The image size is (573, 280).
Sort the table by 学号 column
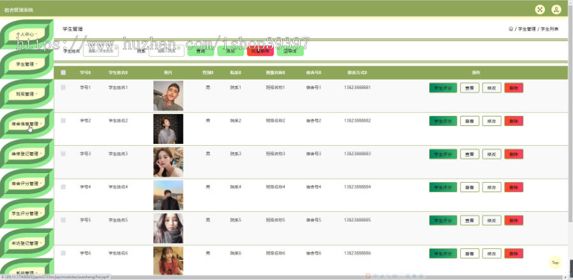85,73
